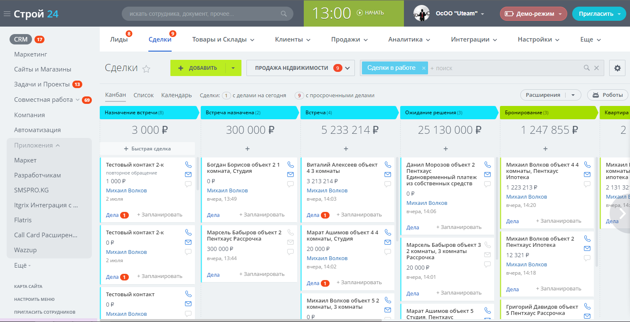Select Список view
The image size is (630, 322).
144,95
